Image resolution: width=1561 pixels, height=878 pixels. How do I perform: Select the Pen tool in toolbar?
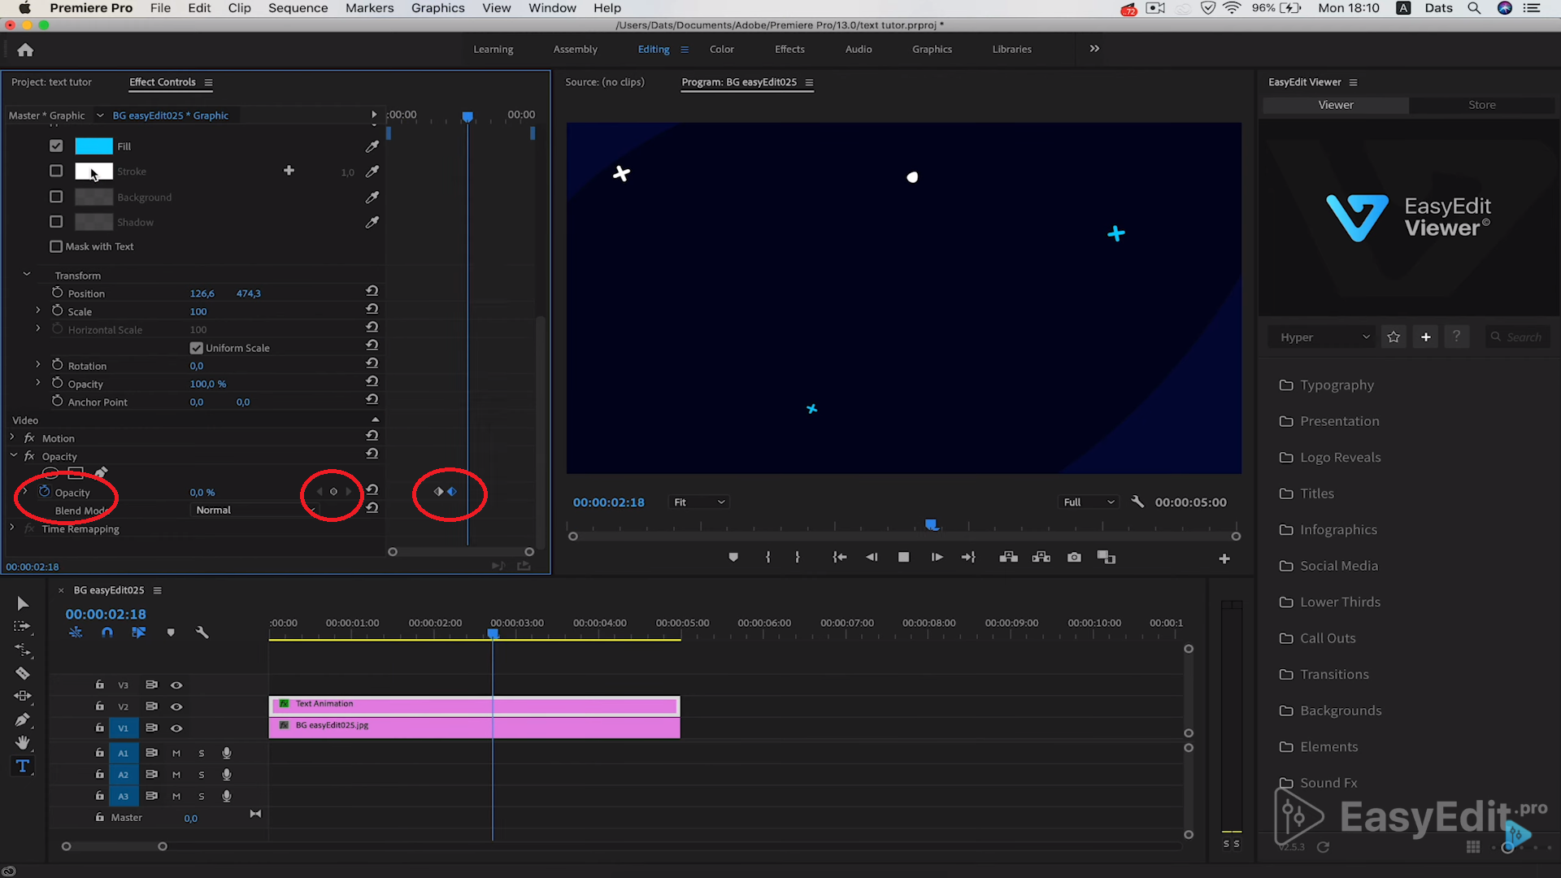[23, 719]
